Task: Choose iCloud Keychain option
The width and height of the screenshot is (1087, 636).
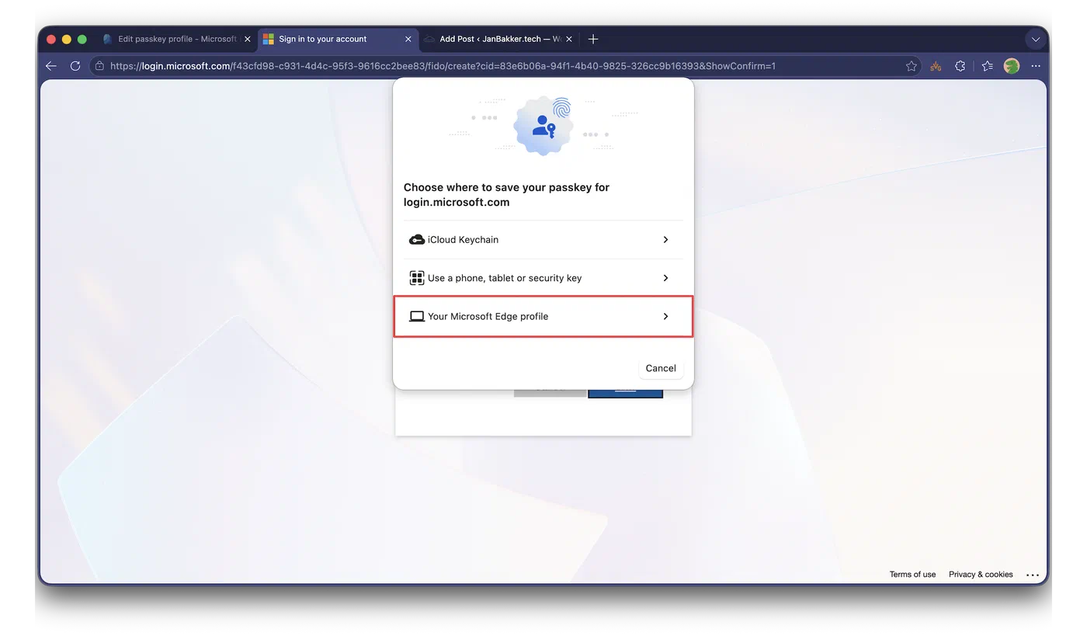Action: 543,240
